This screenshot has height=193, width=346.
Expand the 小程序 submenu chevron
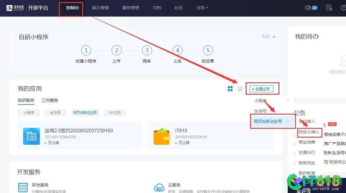pyautogui.click(x=287, y=101)
